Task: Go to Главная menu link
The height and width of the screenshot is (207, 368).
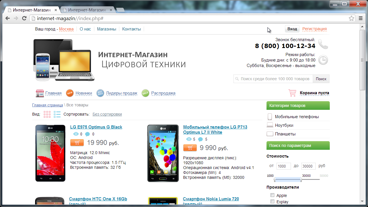Action: 53,93
